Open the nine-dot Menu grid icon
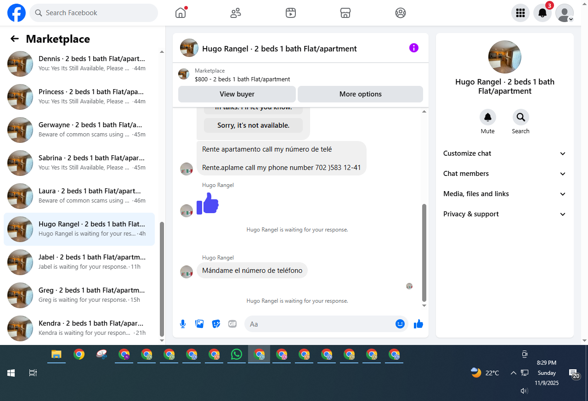The height and width of the screenshot is (401, 588). 520,13
